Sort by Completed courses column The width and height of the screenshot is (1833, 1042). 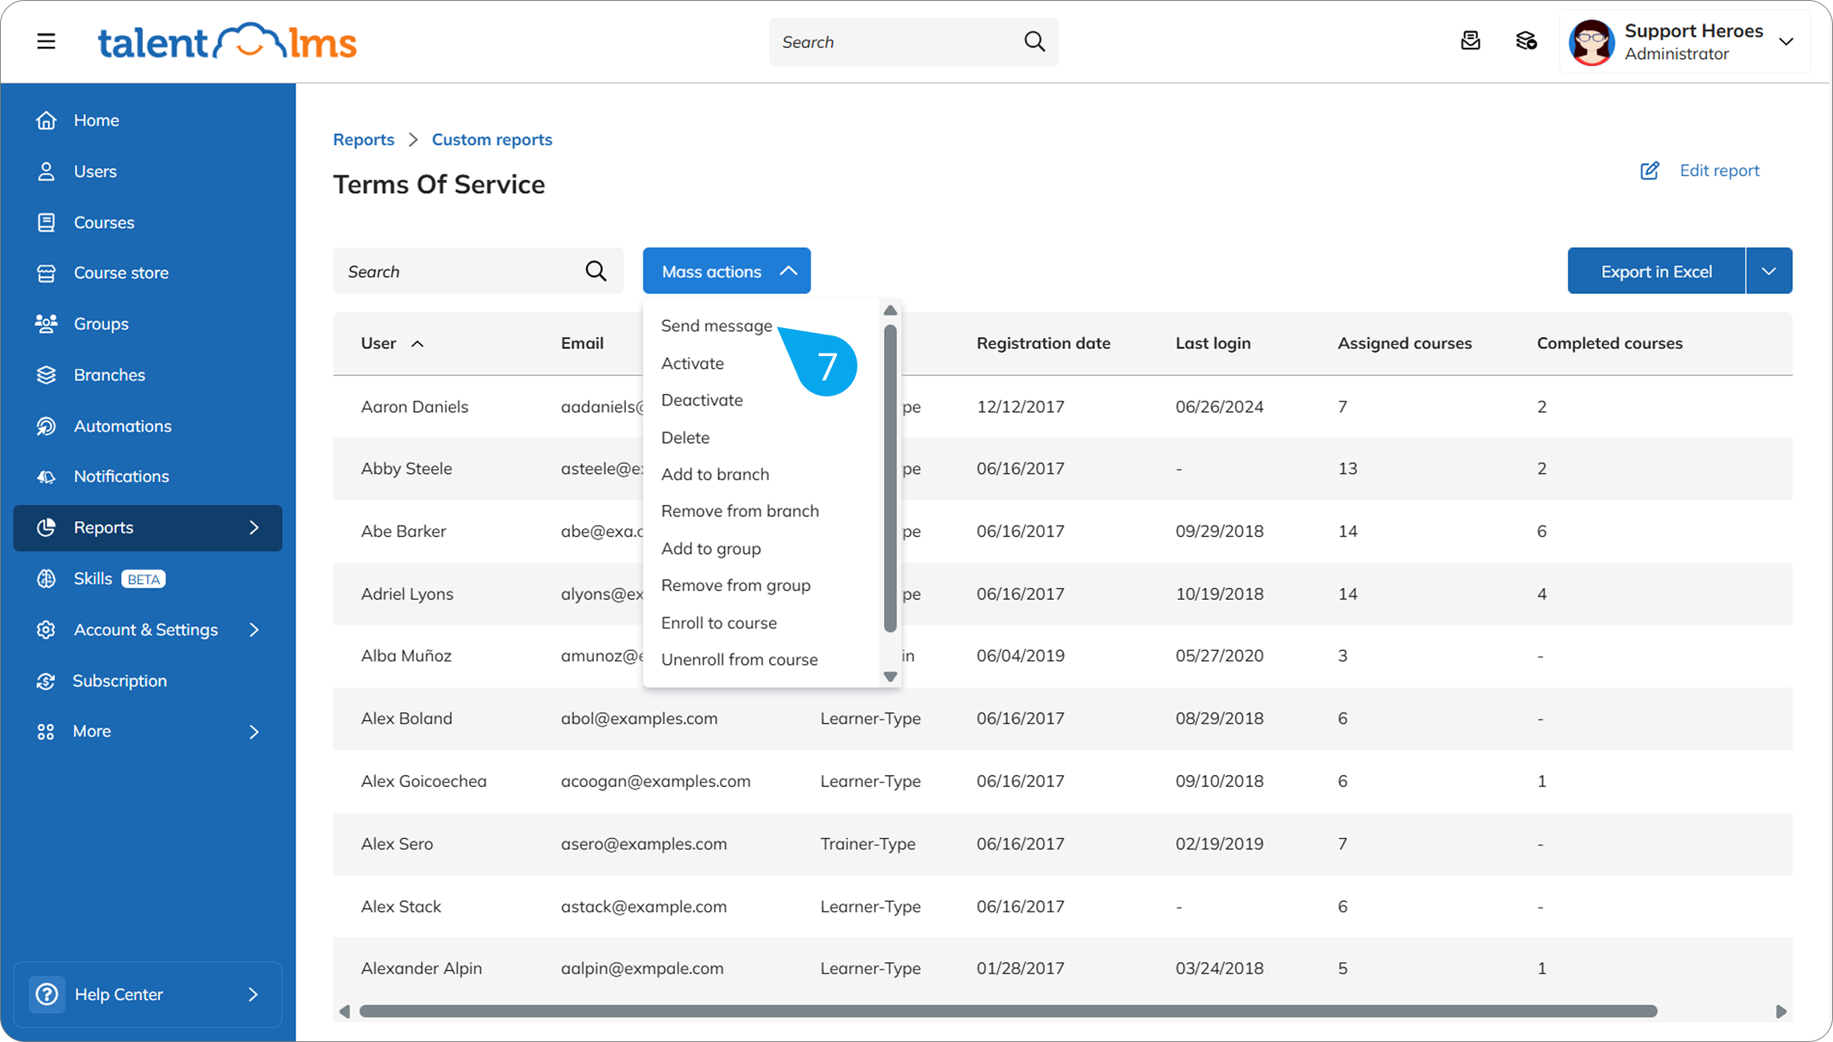1609,343
